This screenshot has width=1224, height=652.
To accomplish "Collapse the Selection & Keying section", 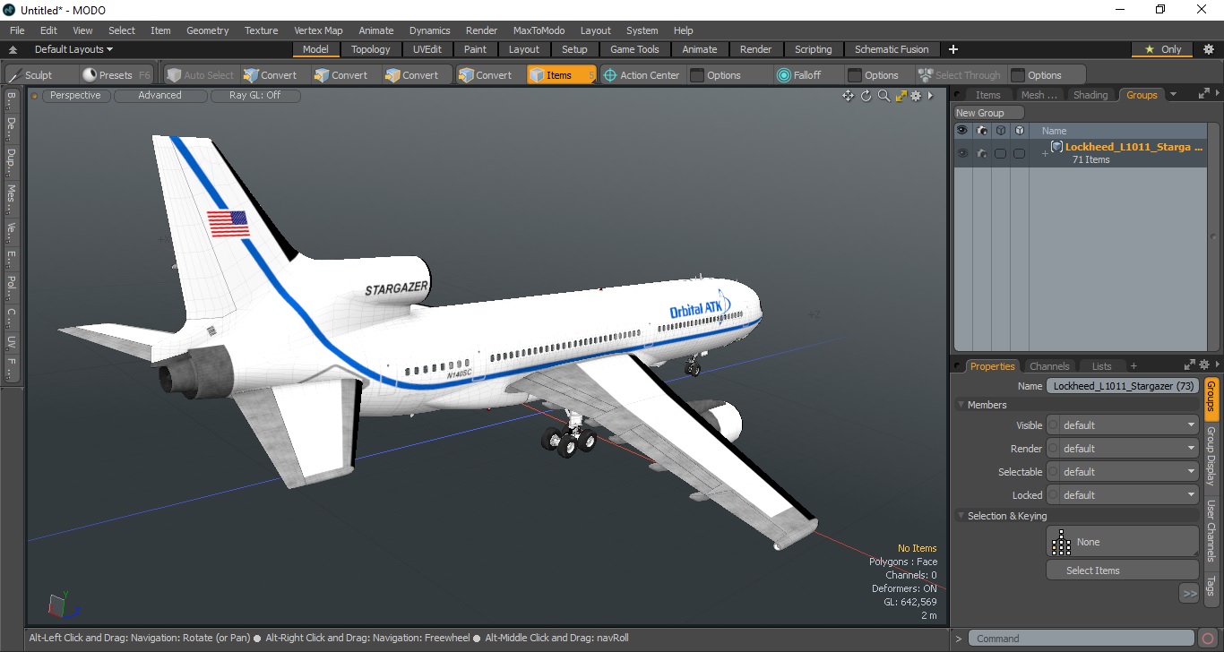I will (961, 516).
